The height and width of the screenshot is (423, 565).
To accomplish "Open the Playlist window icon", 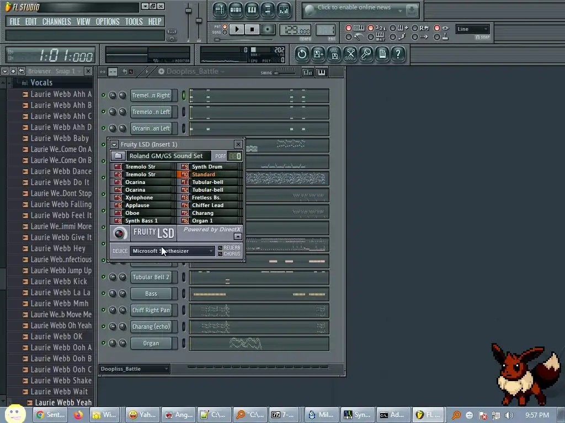I will pyautogui.click(x=220, y=10).
